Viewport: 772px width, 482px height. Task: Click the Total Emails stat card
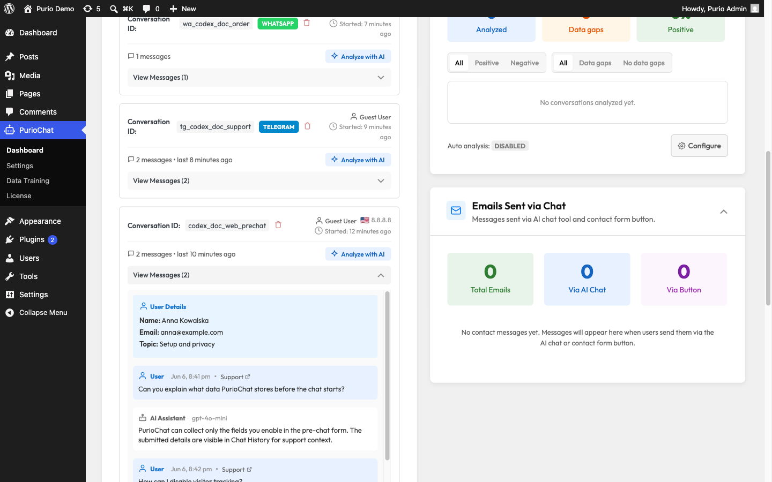click(491, 279)
